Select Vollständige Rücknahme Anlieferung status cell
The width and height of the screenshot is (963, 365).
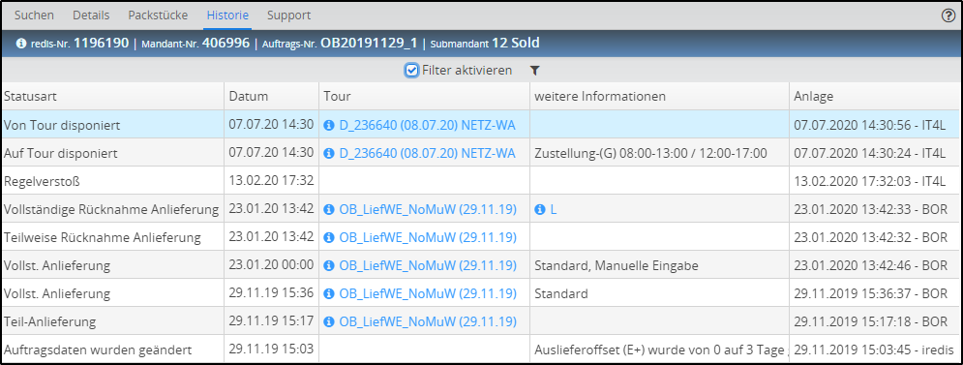[113, 209]
